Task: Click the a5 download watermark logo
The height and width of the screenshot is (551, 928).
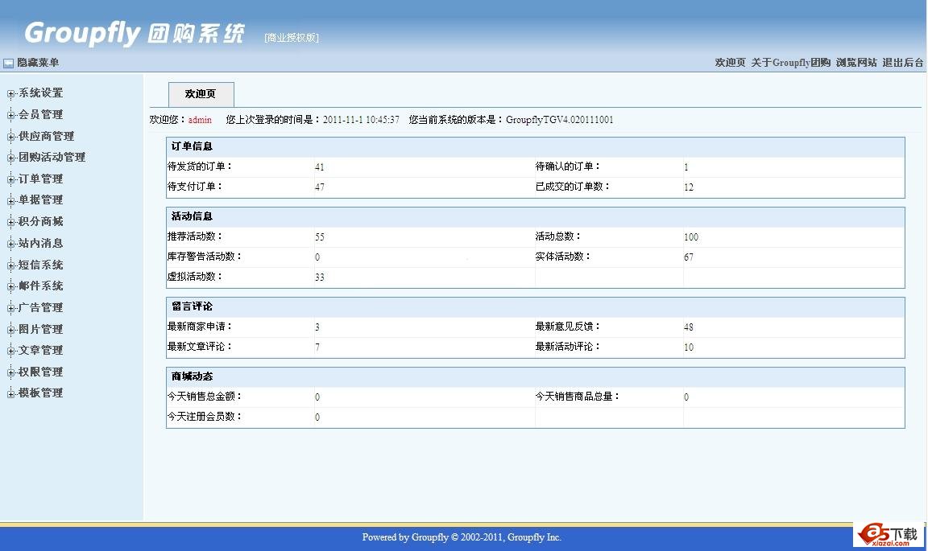Action: [889, 534]
